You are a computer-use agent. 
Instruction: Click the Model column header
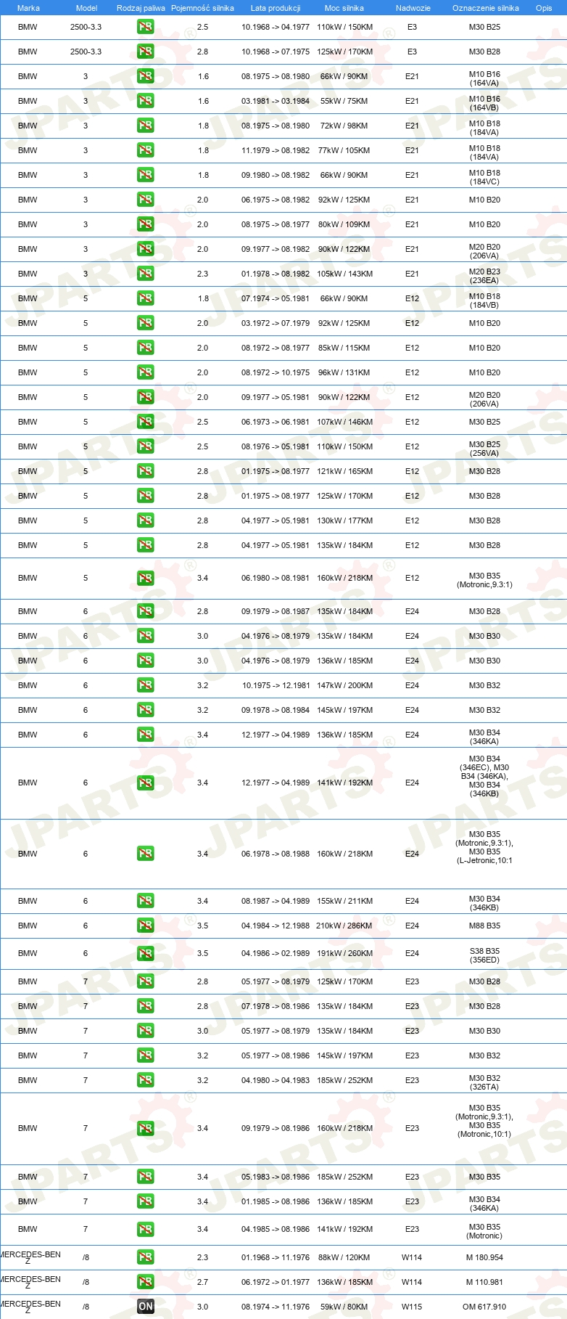pyautogui.click(x=86, y=8)
